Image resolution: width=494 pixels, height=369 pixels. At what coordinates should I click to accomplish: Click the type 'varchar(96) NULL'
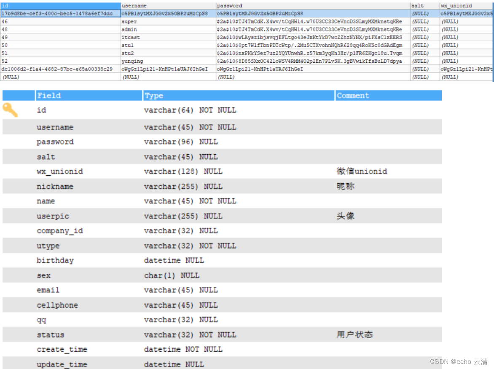click(x=181, y=142)
